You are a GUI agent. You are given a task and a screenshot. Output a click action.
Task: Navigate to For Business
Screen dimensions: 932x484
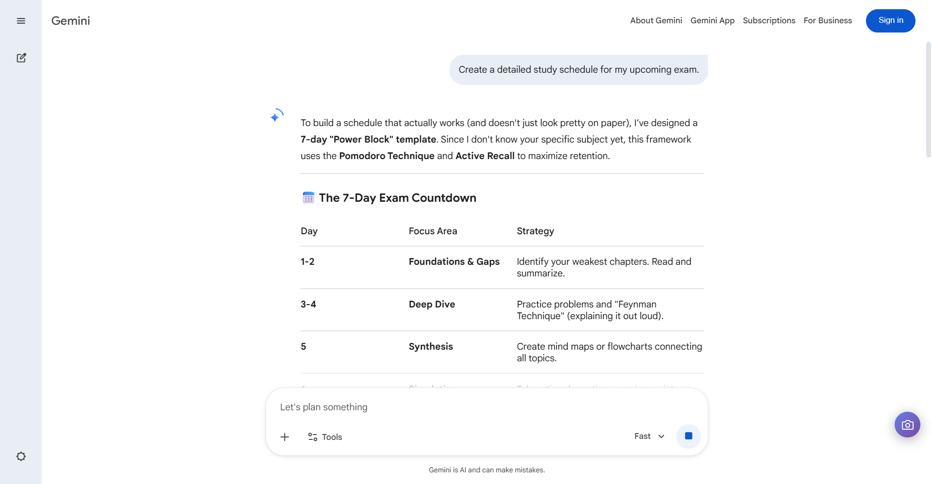click(828, 20)
